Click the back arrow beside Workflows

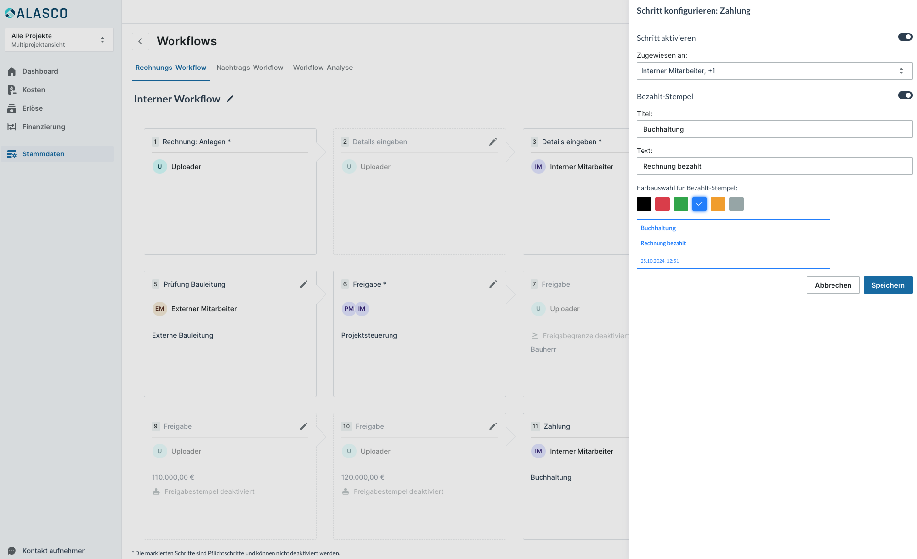point(140,41)
